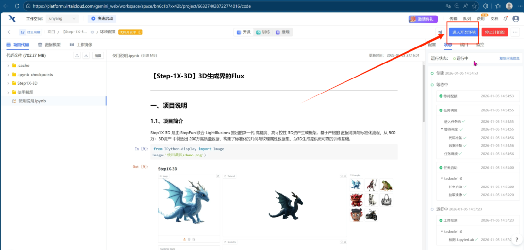Open the junyang workspace dropdown

[x=62, y=19]
